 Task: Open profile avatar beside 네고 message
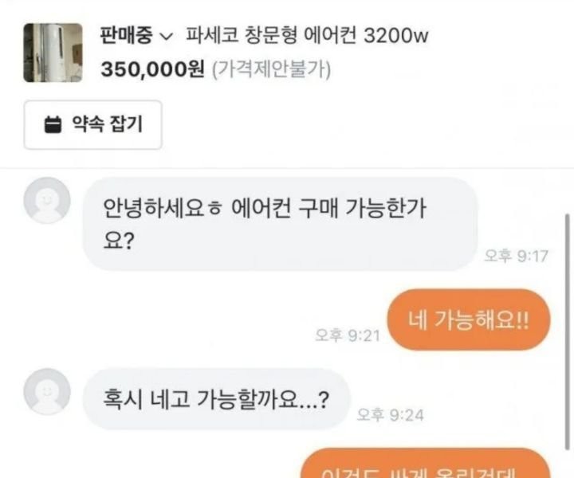(47, 392)
